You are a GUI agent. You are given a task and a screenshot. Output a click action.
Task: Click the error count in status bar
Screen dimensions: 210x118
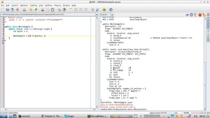tap(196, 113)
